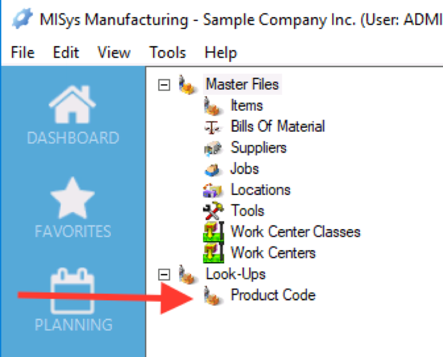
Task: Collapse the Master Files node
Action: tap(164, 85)
